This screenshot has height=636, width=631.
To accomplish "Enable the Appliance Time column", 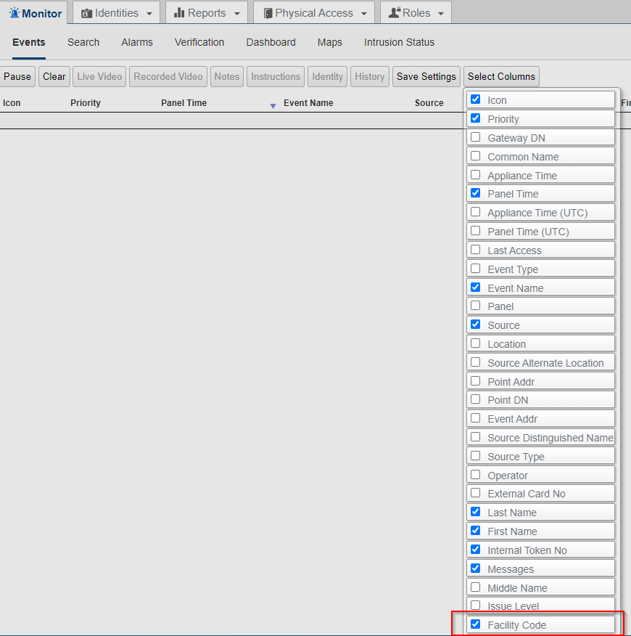I will 476,174.
